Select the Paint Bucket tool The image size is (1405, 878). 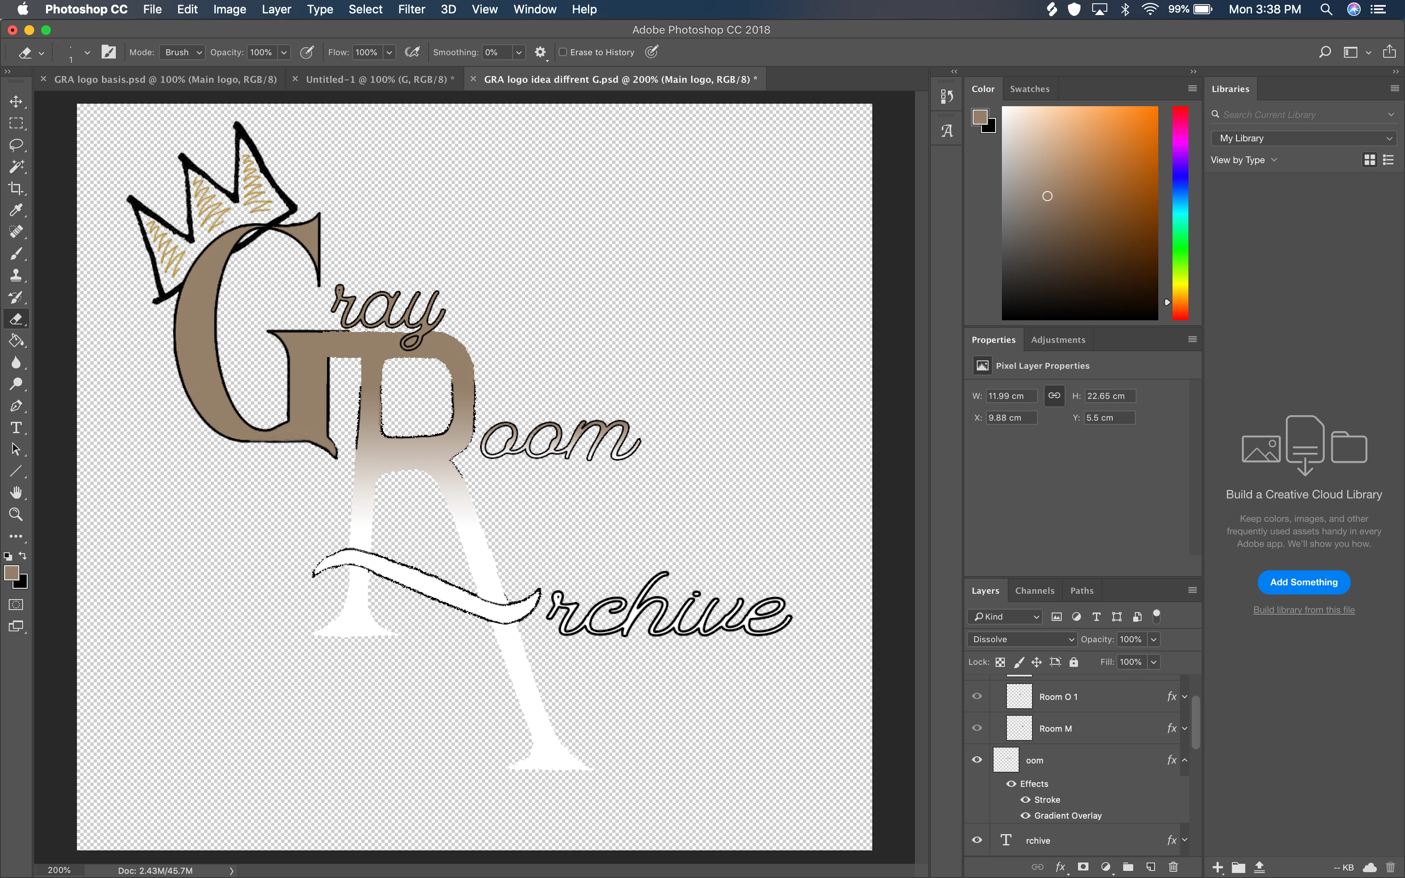coord(15,341)
